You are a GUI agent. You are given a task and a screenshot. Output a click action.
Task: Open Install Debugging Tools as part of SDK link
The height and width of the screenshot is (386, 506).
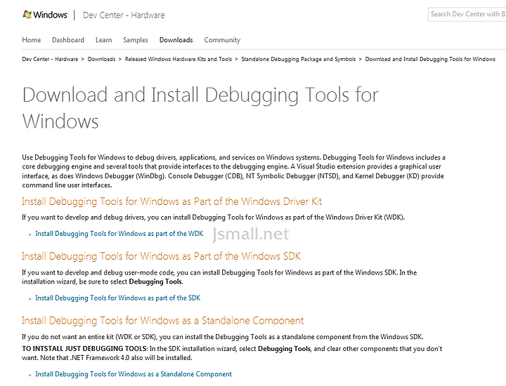(118, 298)
